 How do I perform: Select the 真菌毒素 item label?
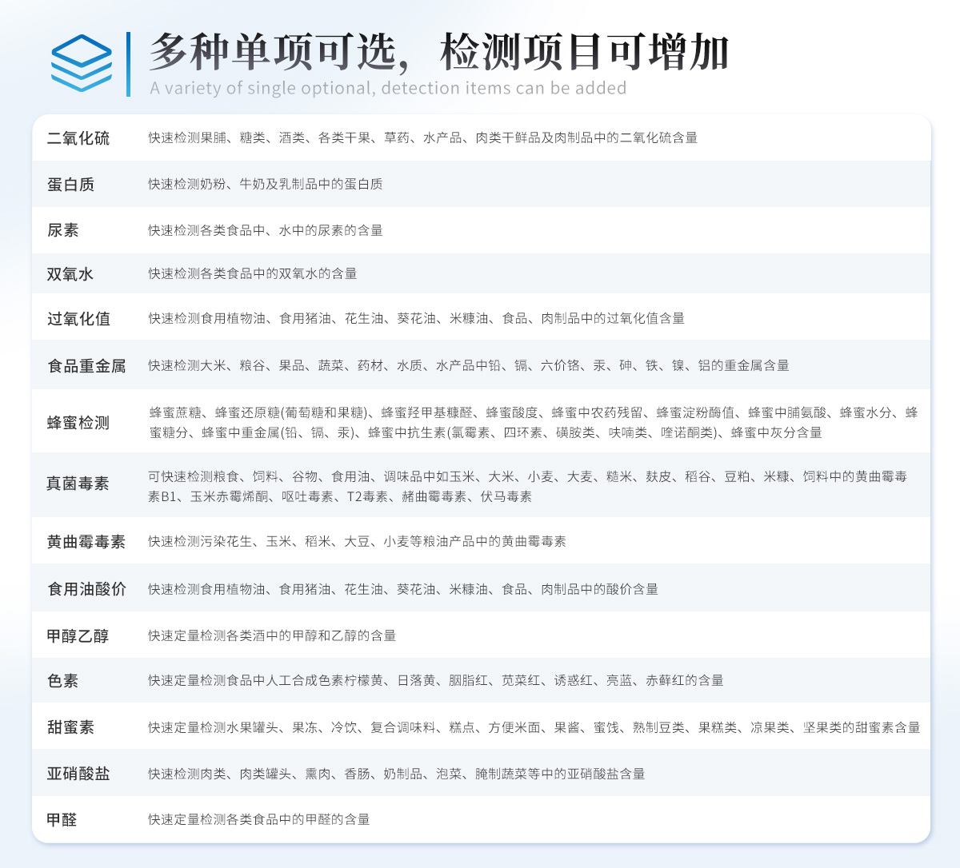coord(78,484)
